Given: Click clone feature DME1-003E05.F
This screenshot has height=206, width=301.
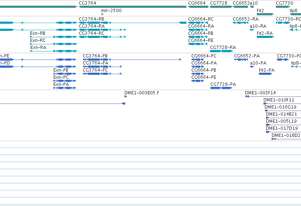Looking at the screenshot, I should [x=126, y=96].
